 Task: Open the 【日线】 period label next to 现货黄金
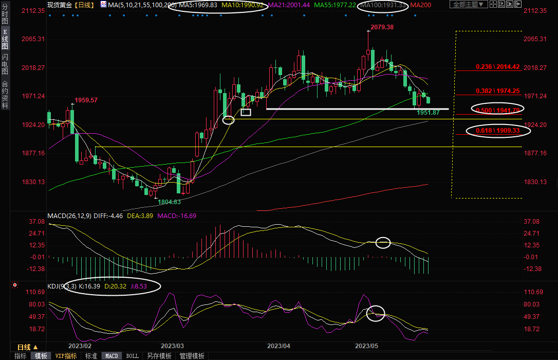click(84, 5)
